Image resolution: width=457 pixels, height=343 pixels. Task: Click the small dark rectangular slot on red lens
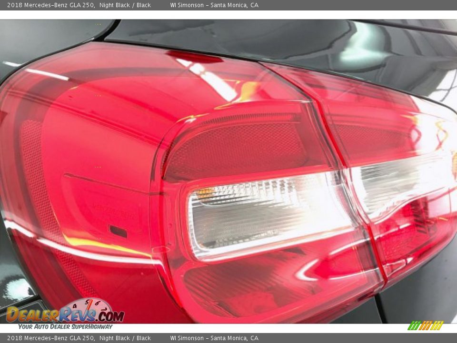click(x=118, y=232)
